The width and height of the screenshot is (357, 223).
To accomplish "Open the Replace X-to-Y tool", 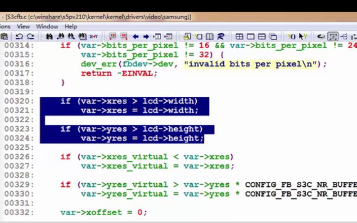I will point(93,36).
